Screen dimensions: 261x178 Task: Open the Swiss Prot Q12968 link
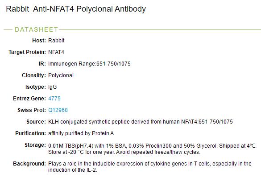[58, 110]
